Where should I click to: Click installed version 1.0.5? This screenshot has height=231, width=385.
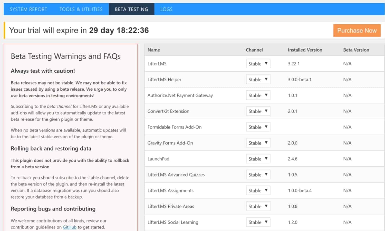click(x=293, y=175)
